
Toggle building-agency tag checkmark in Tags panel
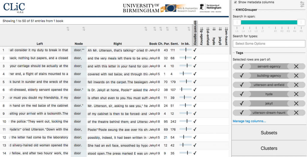[242, 76]
